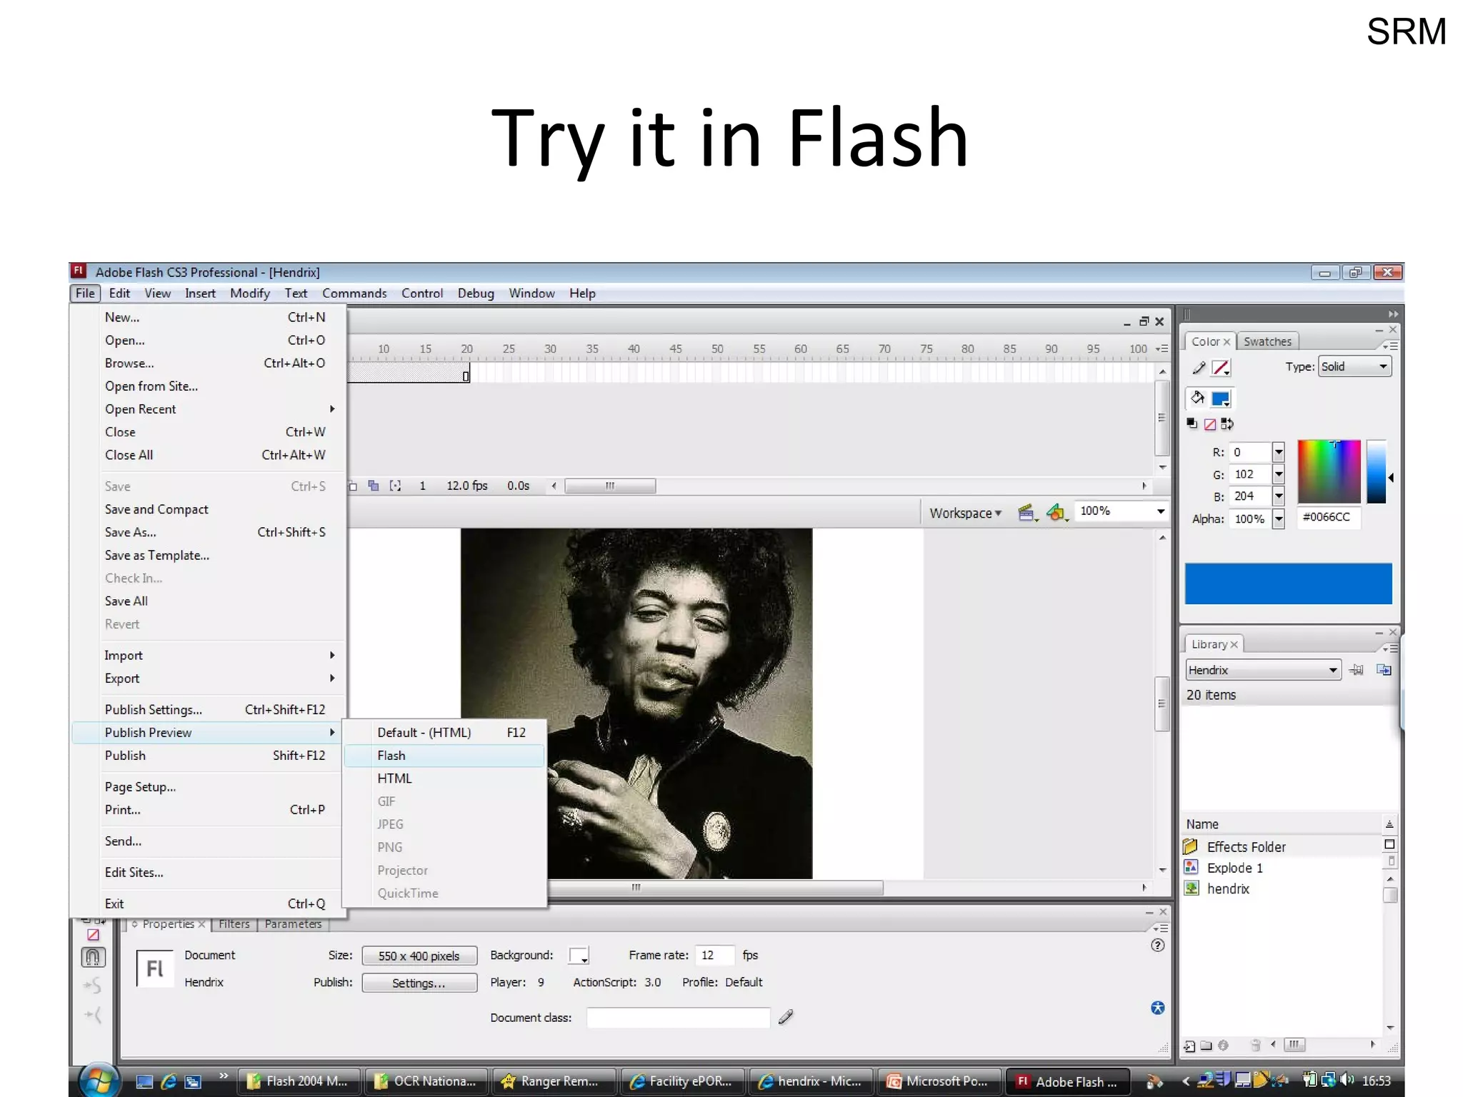Screen dimensions: 1463x1097
Task: Click the no color icon in Color panel
Action: [x=1209, y=424]
